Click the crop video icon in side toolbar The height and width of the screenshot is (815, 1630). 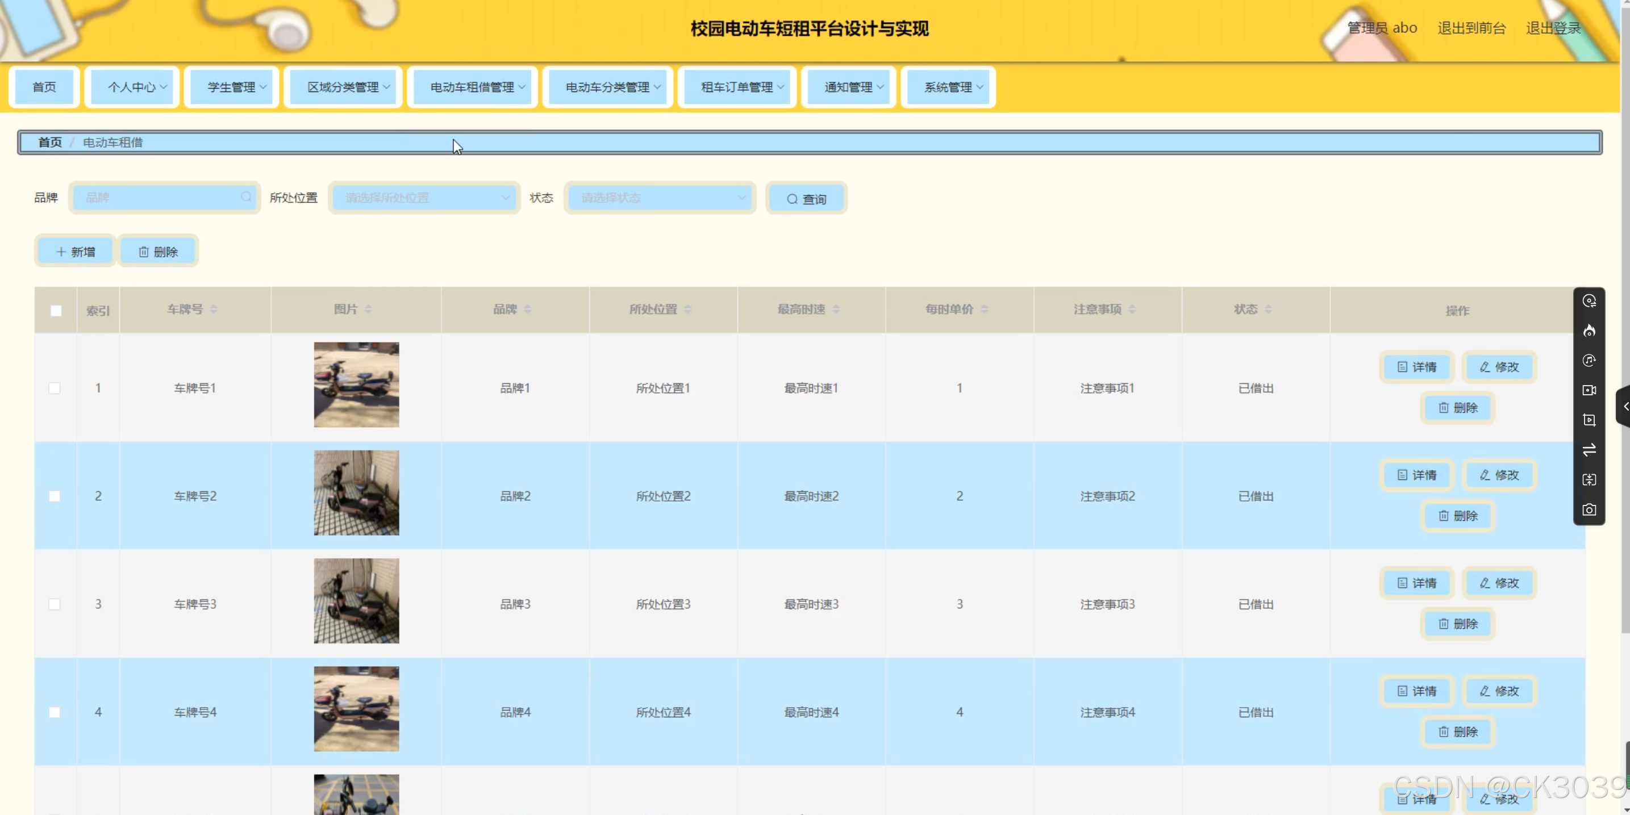[1589, 420]
